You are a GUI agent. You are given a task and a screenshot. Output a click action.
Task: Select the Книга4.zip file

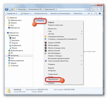tap(40, 20)
